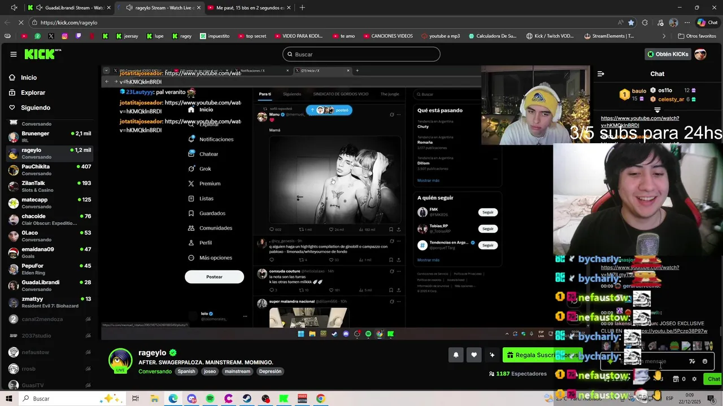Open the youtube.com/watch link in chat
This screenshot has width=723, height=406.
pyautogui.click(x=640, y=122)
